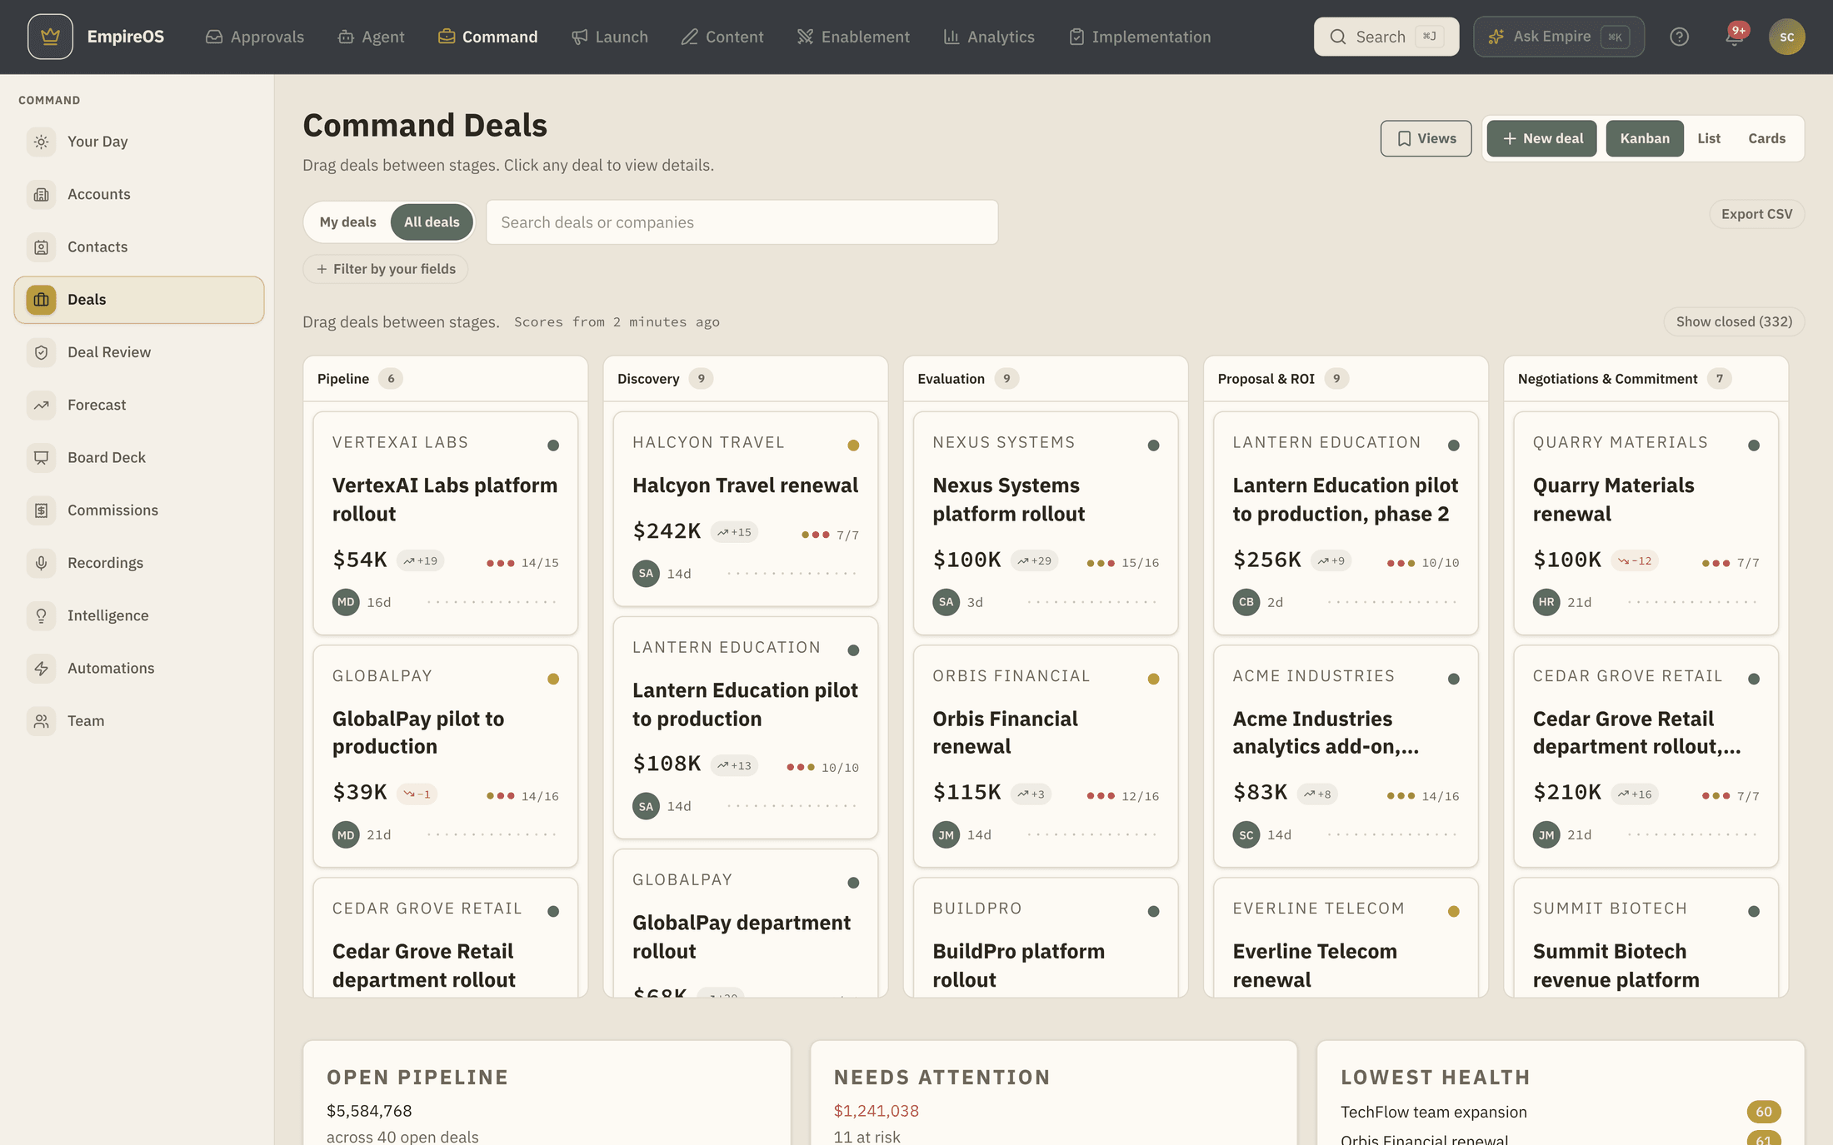Switch to List view
1833x1145 pixels.
[x=1709, y=138]
